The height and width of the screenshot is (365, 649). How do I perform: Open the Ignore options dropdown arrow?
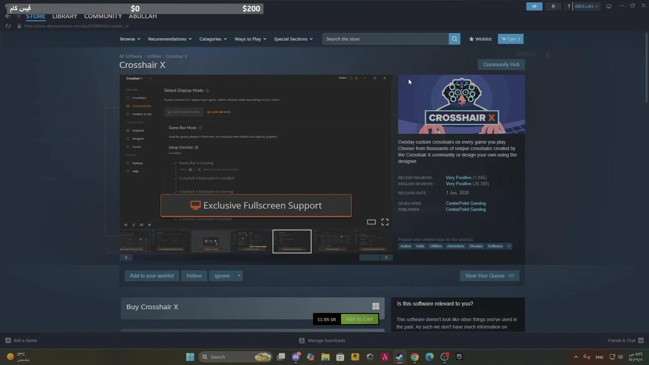pyautogui.click(x=239, y=276)
